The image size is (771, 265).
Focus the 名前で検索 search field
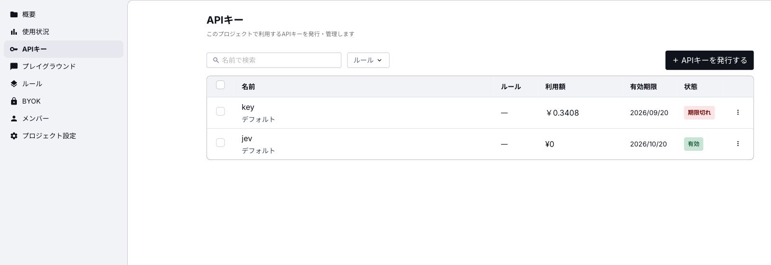(274, 60)
